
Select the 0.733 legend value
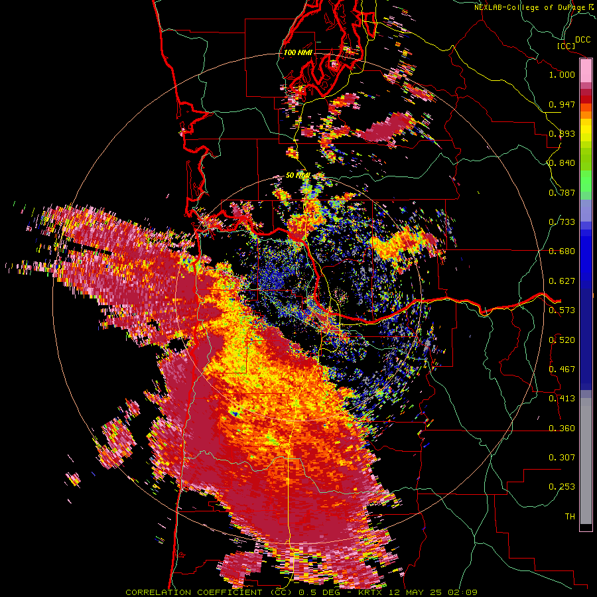click(562, 222)
